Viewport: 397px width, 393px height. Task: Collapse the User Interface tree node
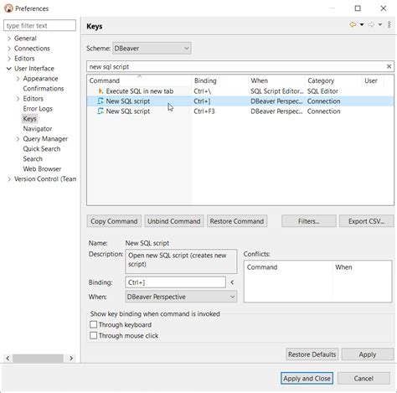[x=9, y=69]
